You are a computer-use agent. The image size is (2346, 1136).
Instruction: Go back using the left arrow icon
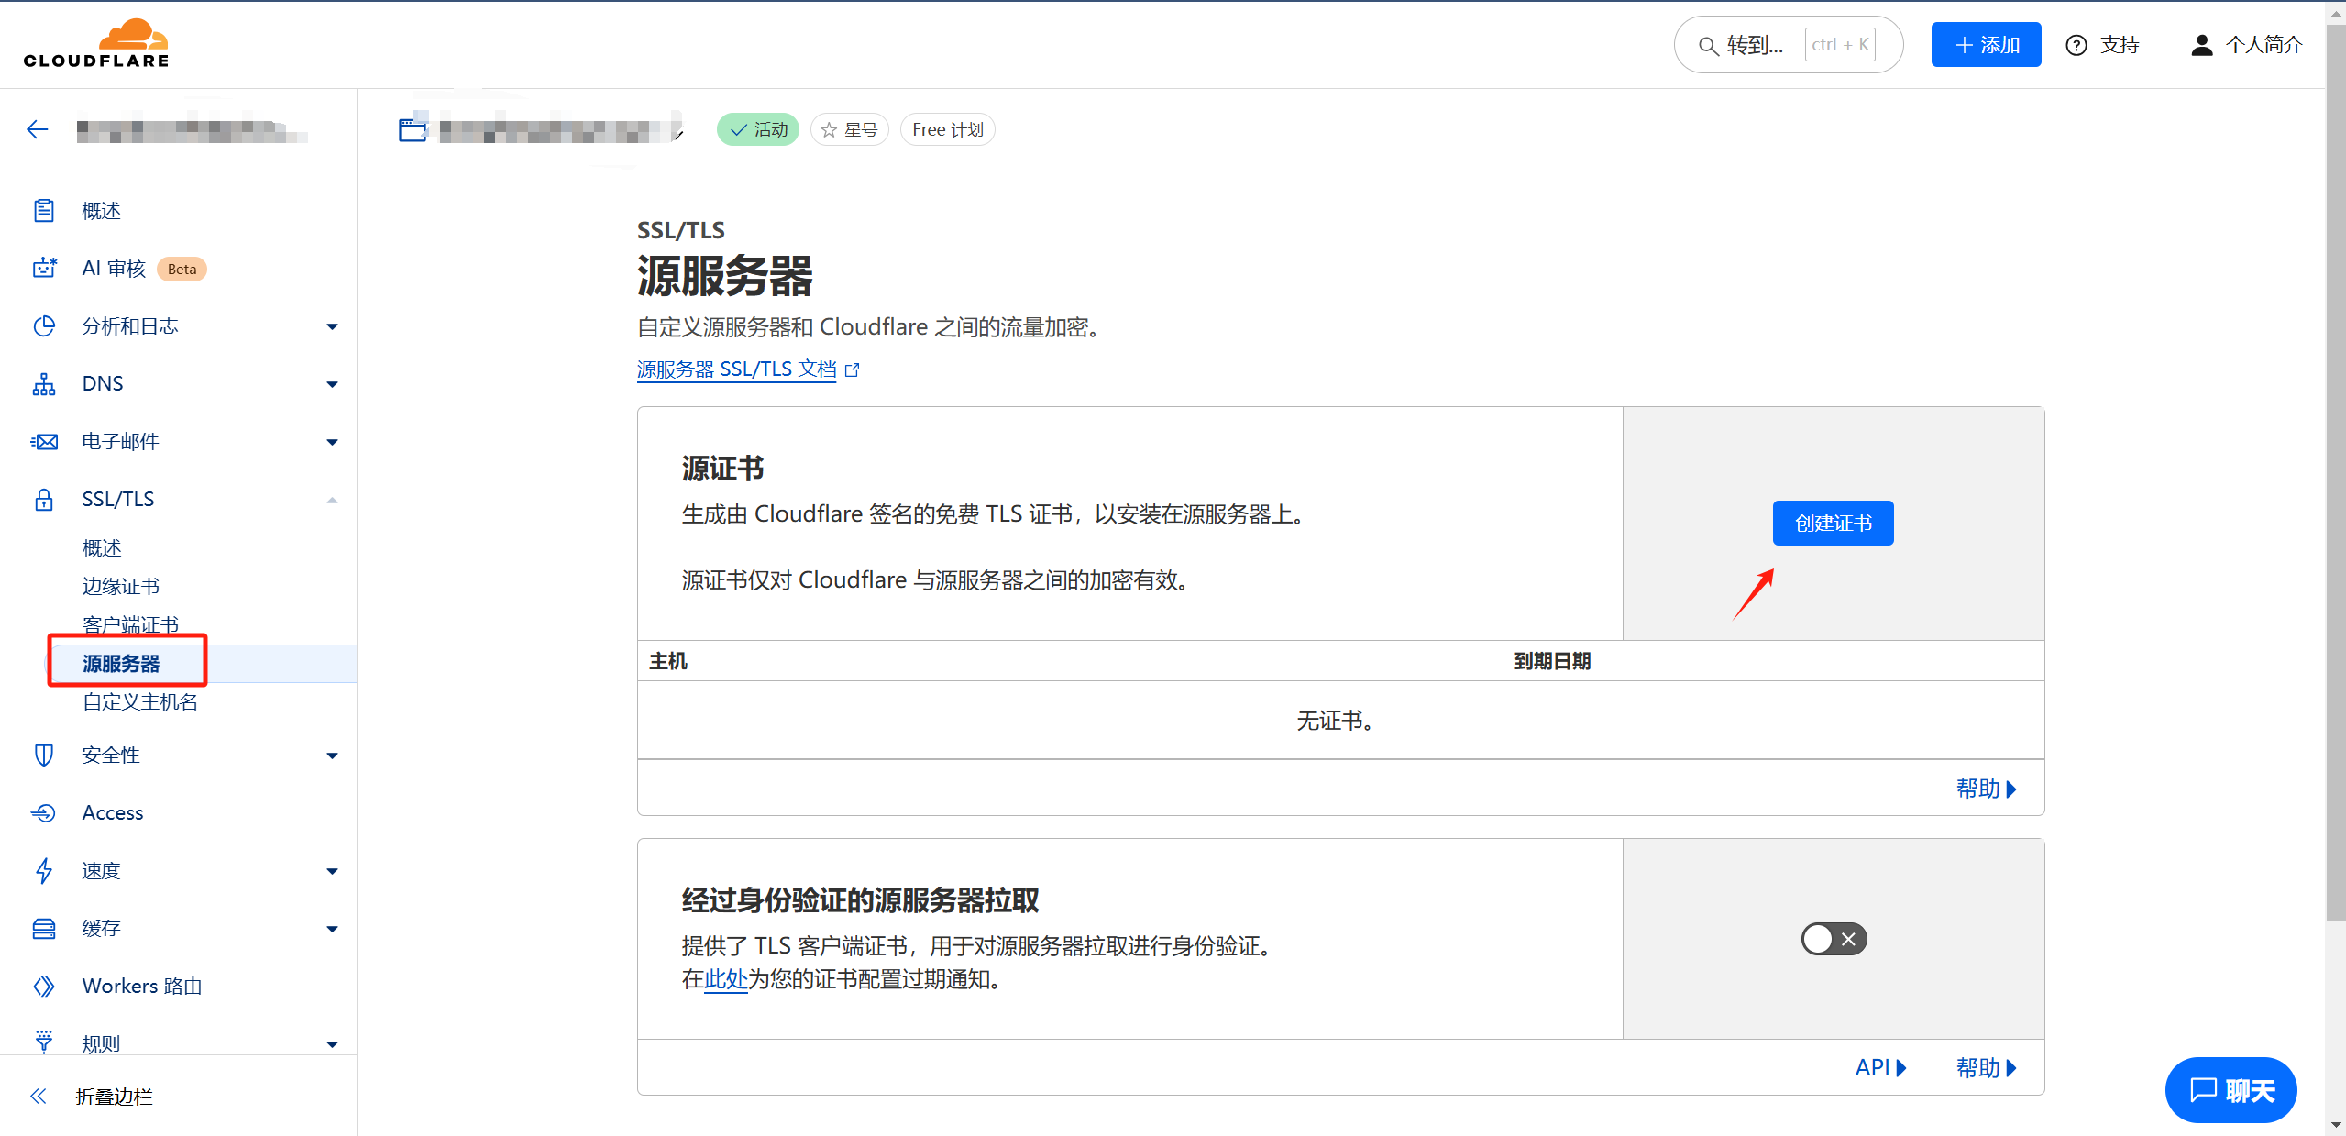pyautogui.click(x=38, y=129)
